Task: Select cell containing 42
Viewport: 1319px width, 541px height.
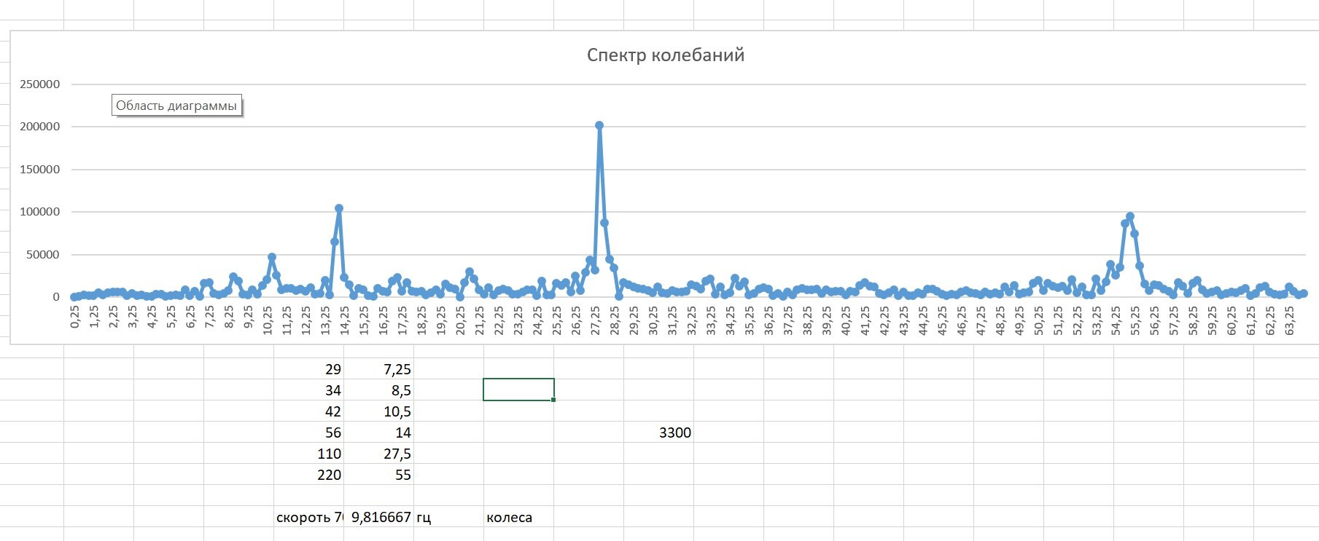Action: tap(308, 411)
